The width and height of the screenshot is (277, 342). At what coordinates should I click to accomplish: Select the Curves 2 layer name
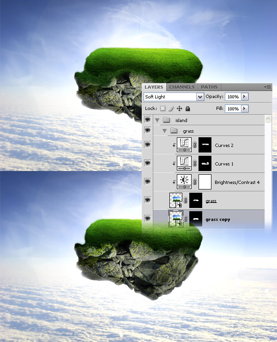224,145
